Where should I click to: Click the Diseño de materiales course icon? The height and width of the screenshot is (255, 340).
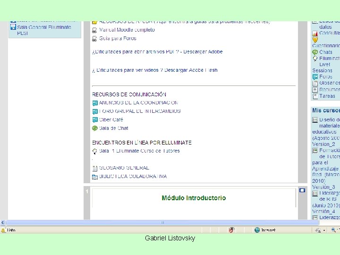tap(315, 120)
